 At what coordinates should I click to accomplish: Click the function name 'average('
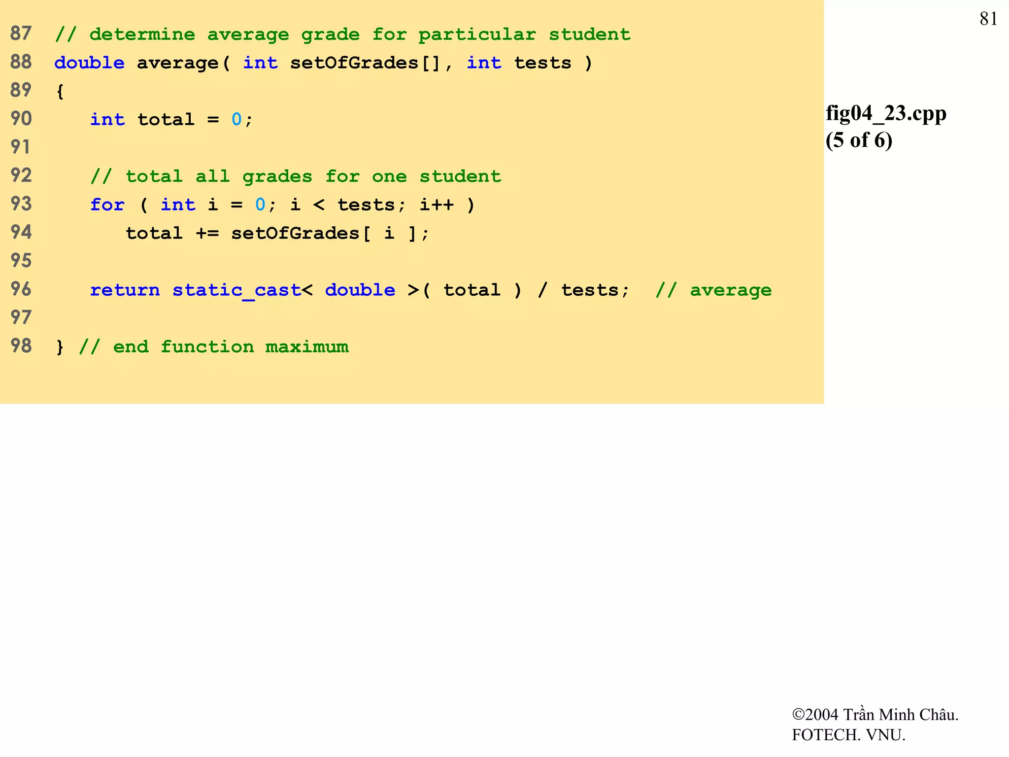(183, 63)
